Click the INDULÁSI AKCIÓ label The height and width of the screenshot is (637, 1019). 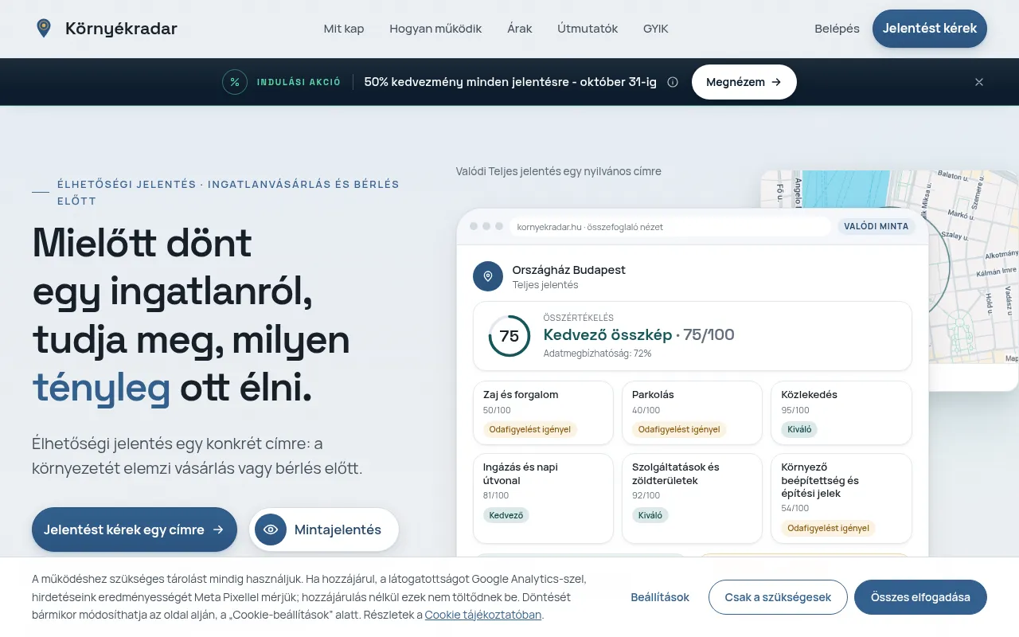click(x=299, y=82)
